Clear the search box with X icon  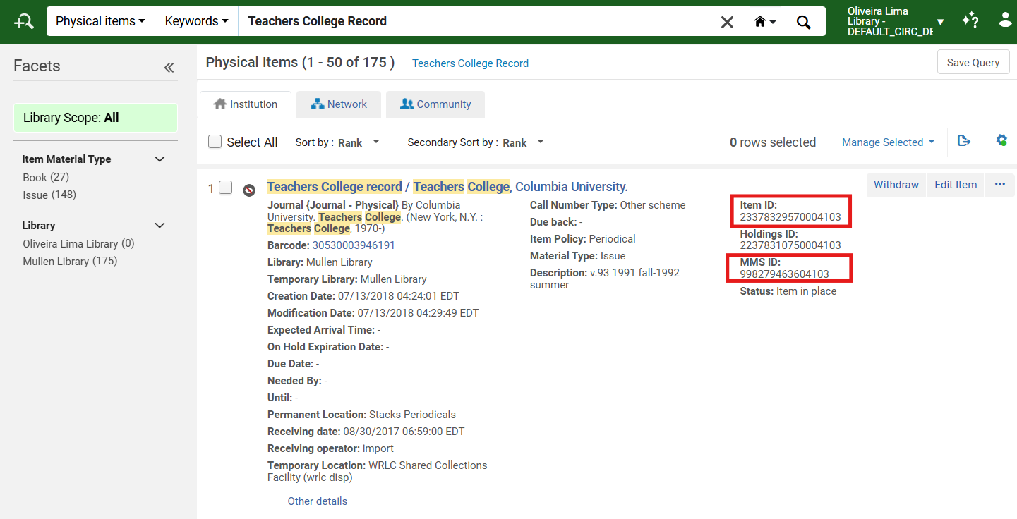[x=727, y=22]
